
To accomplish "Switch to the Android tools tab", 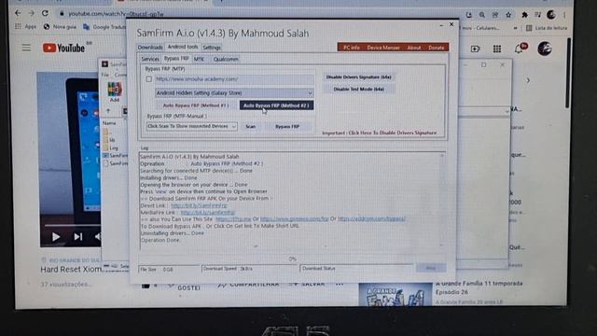I will (x=183, y=47).
